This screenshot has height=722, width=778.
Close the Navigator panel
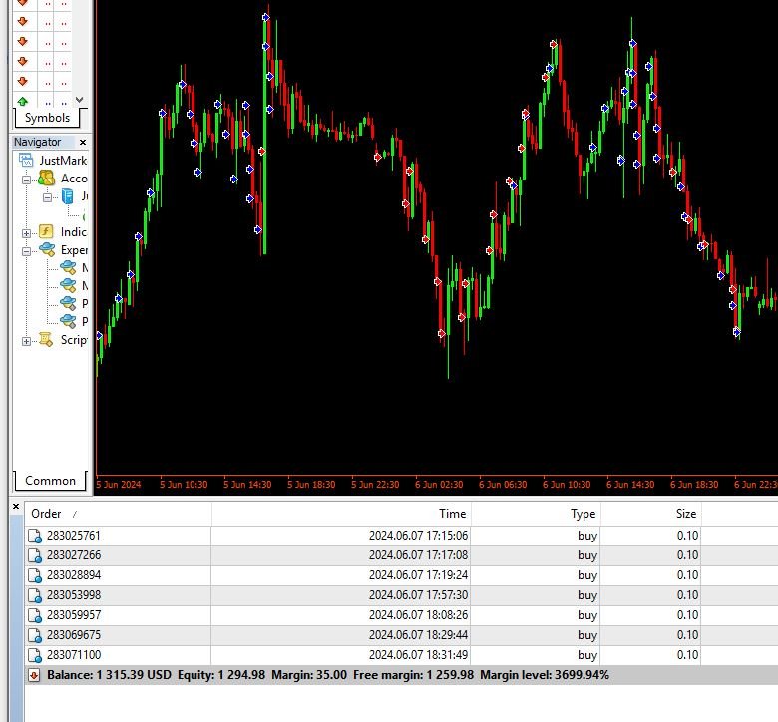tap(83, 143)
